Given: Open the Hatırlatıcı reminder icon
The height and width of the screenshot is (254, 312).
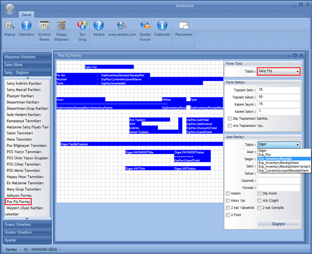Looking at the screenshot, I should pos(26,26).
